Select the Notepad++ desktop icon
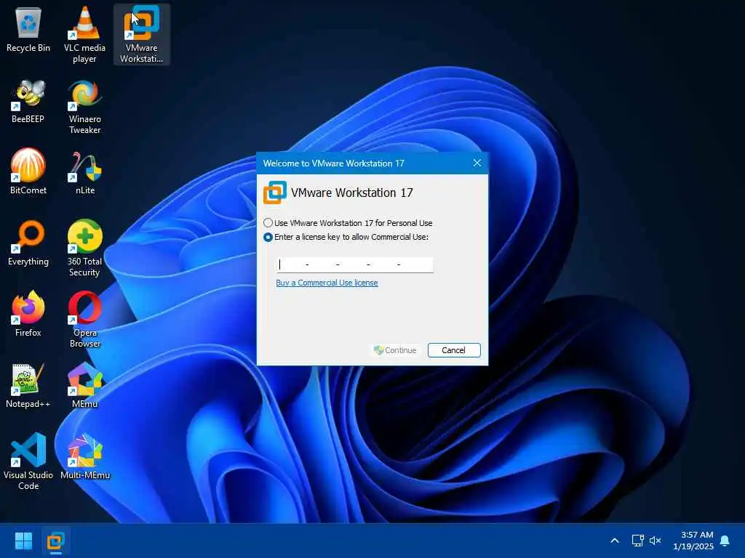This screenshot has width=745, height=558. pos(28,385)
